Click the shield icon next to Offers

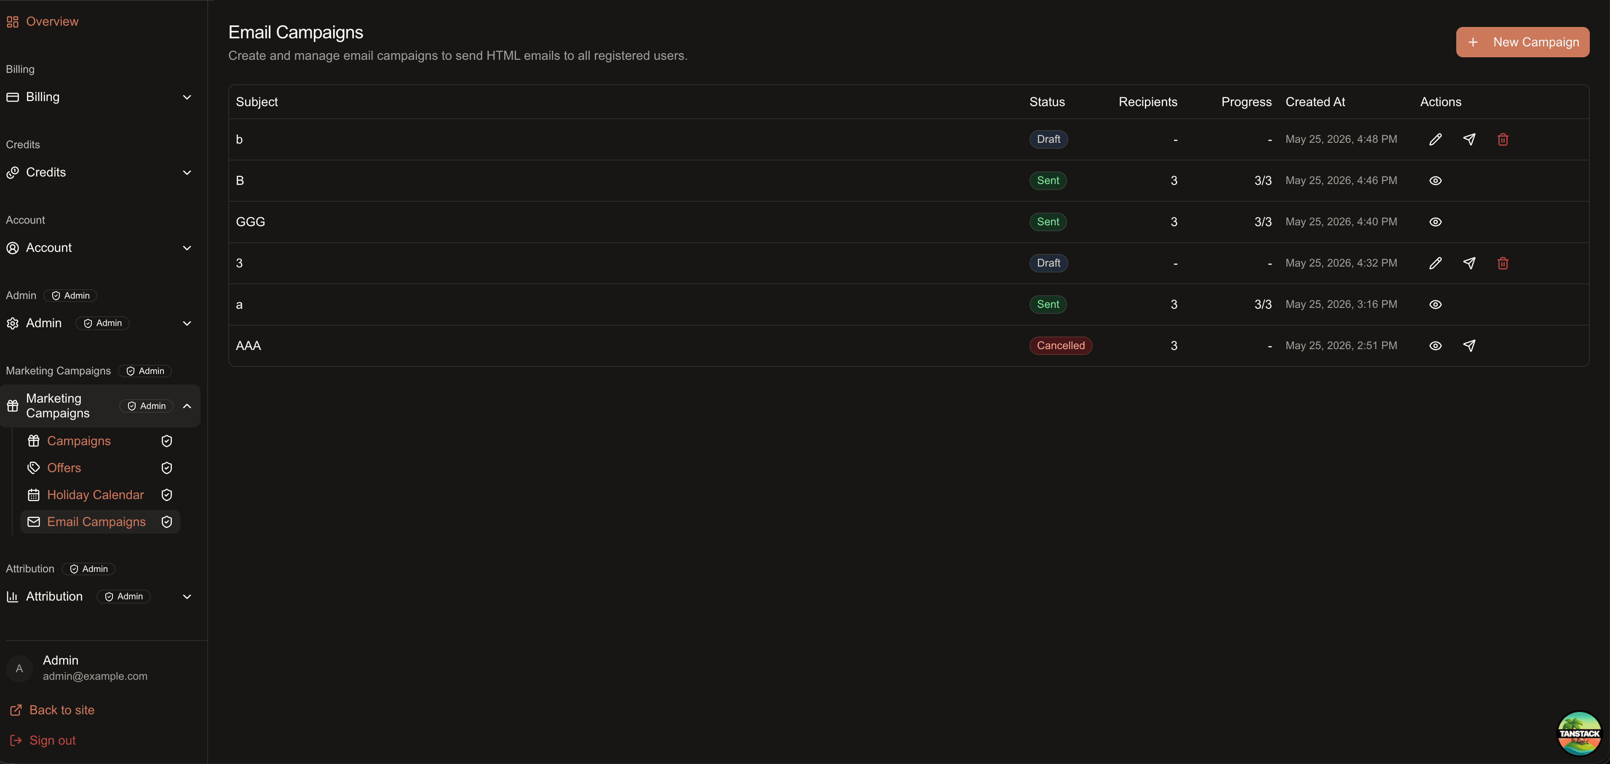[166, 468]
